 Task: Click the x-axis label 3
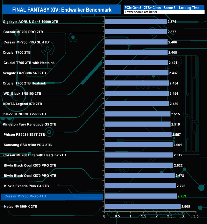pos(183,216)
